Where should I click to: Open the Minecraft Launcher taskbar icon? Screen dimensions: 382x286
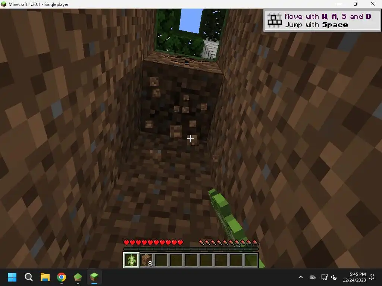click(x=78, y=277)
